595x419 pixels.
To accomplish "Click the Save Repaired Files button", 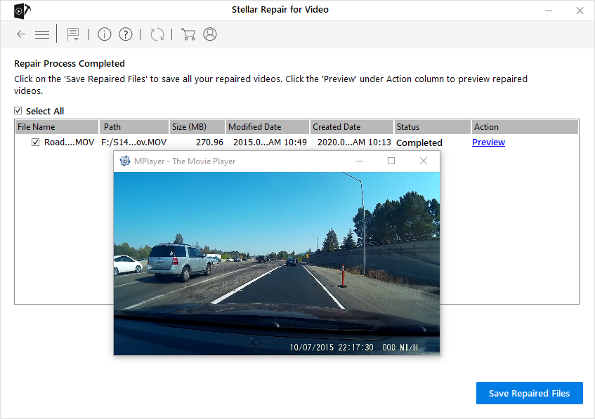I will pyautogui.click(x=529, y=393).
